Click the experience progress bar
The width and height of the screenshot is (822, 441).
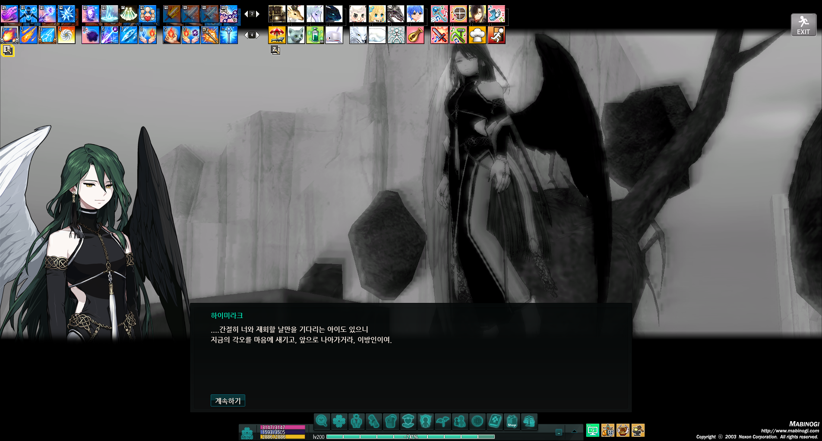click(x=411, y=437)
